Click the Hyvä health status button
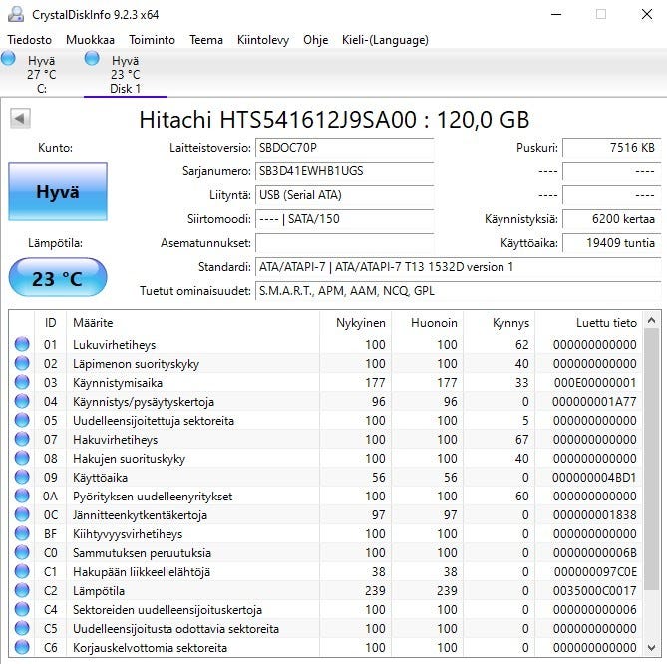The width and height of the screenshot is (667, 664). pos(58,191)
